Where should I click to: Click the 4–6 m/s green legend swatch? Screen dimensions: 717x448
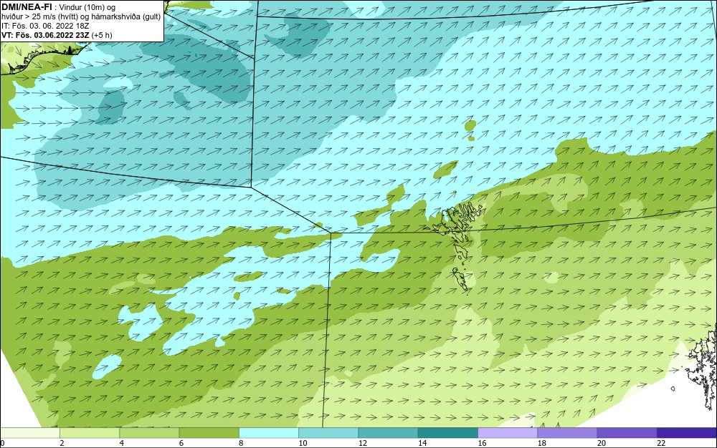pos(149,432)
